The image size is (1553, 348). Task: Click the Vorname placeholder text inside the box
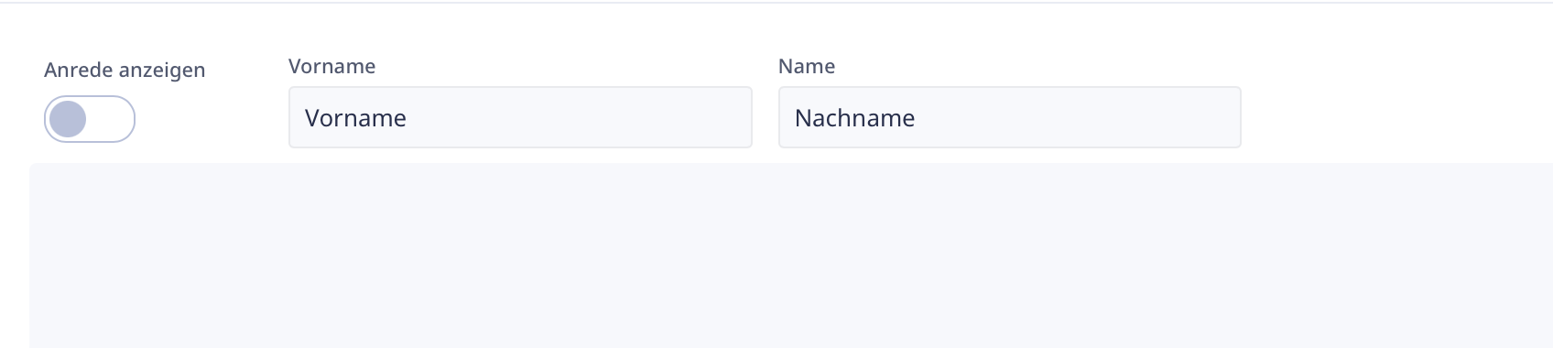tap(355, 118)
